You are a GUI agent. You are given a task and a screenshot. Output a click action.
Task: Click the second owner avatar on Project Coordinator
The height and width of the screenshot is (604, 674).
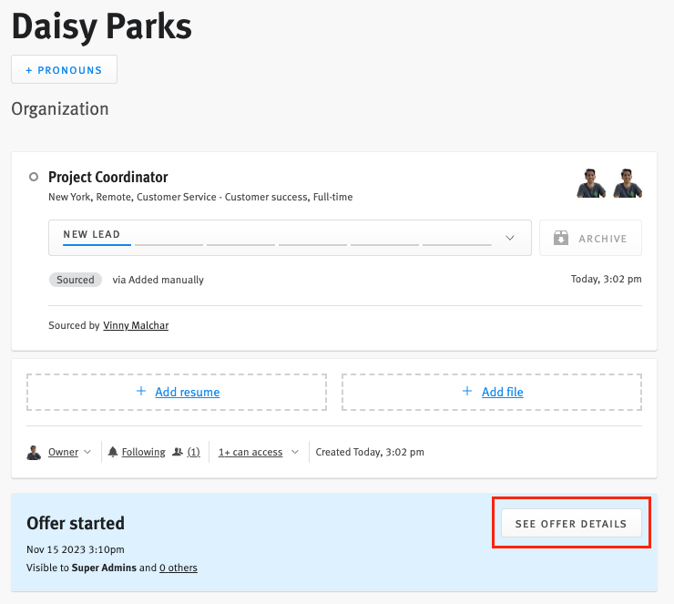tap(628, 182)
